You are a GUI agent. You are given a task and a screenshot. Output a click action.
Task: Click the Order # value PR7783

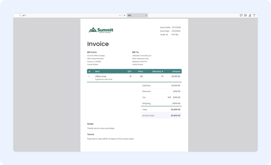175,34
